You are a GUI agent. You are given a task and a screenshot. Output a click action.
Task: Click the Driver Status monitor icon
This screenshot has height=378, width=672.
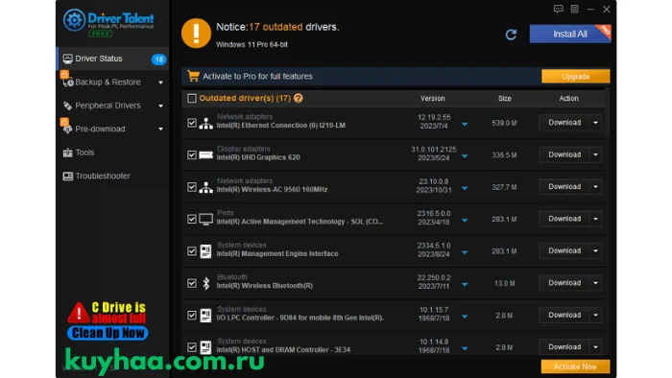(x=68, y=59)
